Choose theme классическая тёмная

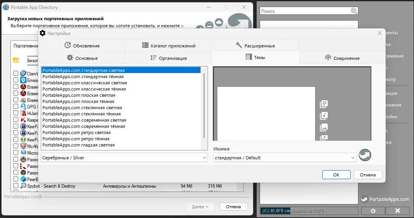(121, 89)
